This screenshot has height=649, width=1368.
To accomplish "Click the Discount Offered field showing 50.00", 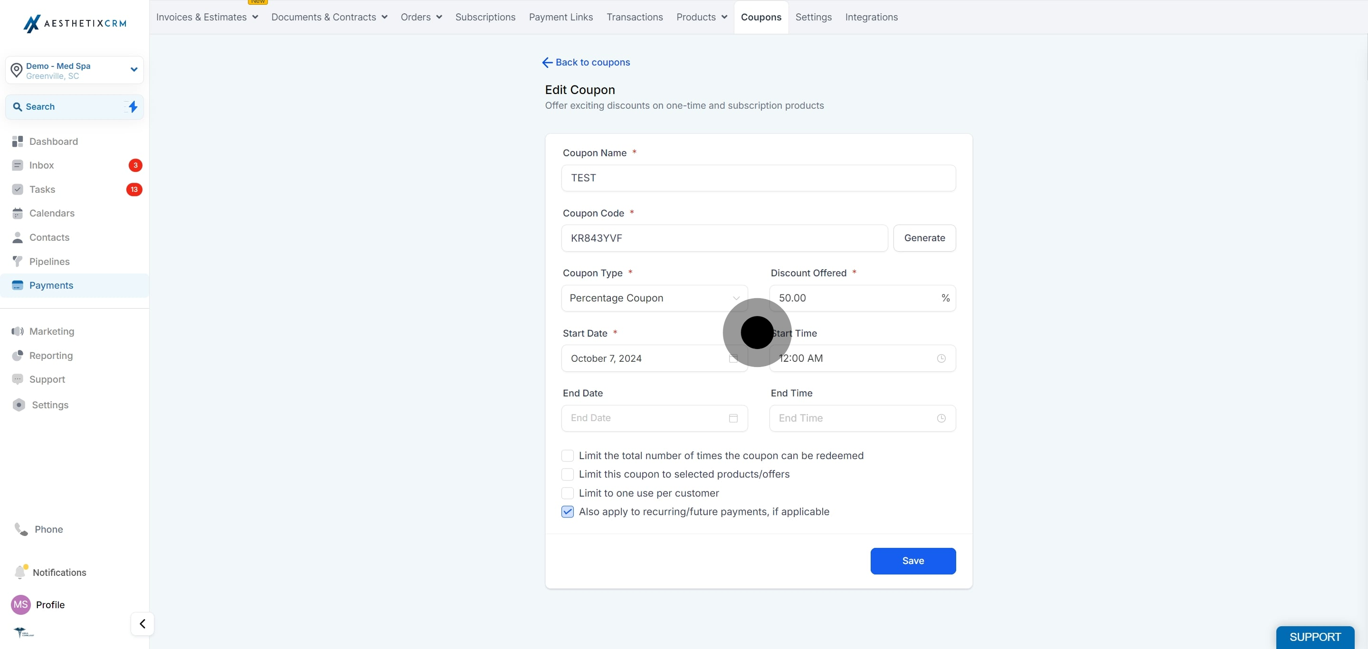I will pos(863,298).
